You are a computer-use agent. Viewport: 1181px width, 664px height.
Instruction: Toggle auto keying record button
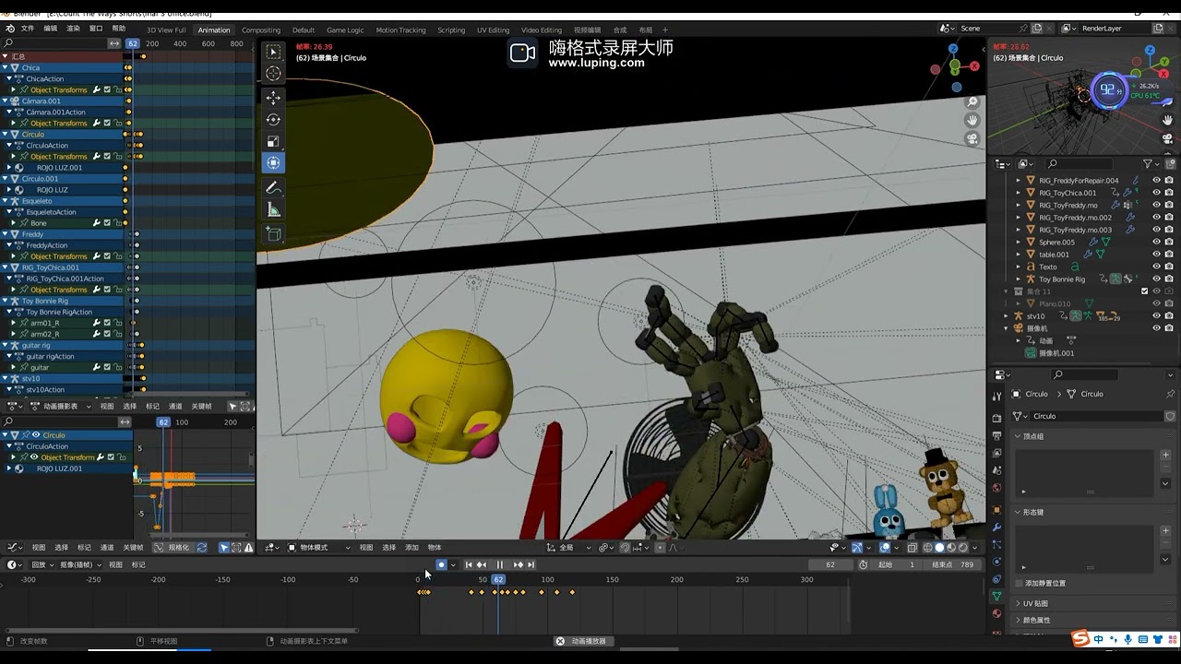point(441,564)
